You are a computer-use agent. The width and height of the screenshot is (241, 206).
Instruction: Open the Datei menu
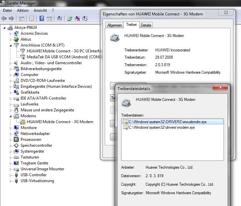click(8, 10)
